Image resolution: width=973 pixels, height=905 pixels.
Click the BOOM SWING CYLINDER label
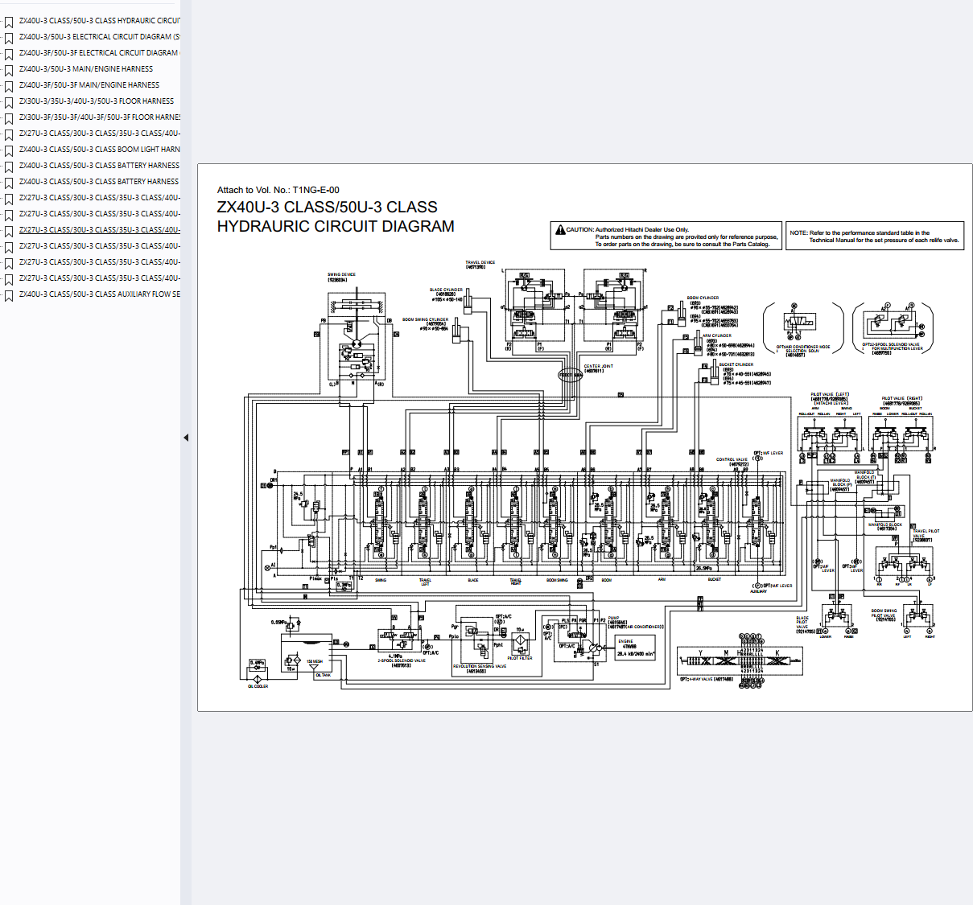[425, 320]
